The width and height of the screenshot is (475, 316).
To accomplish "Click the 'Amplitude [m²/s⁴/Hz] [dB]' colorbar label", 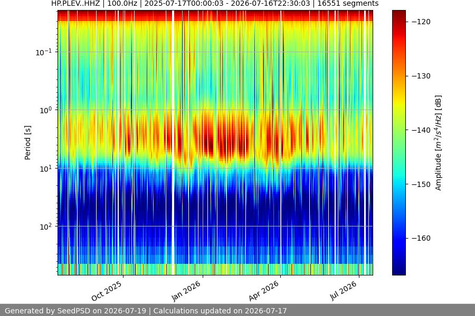I will click(438, 143).
